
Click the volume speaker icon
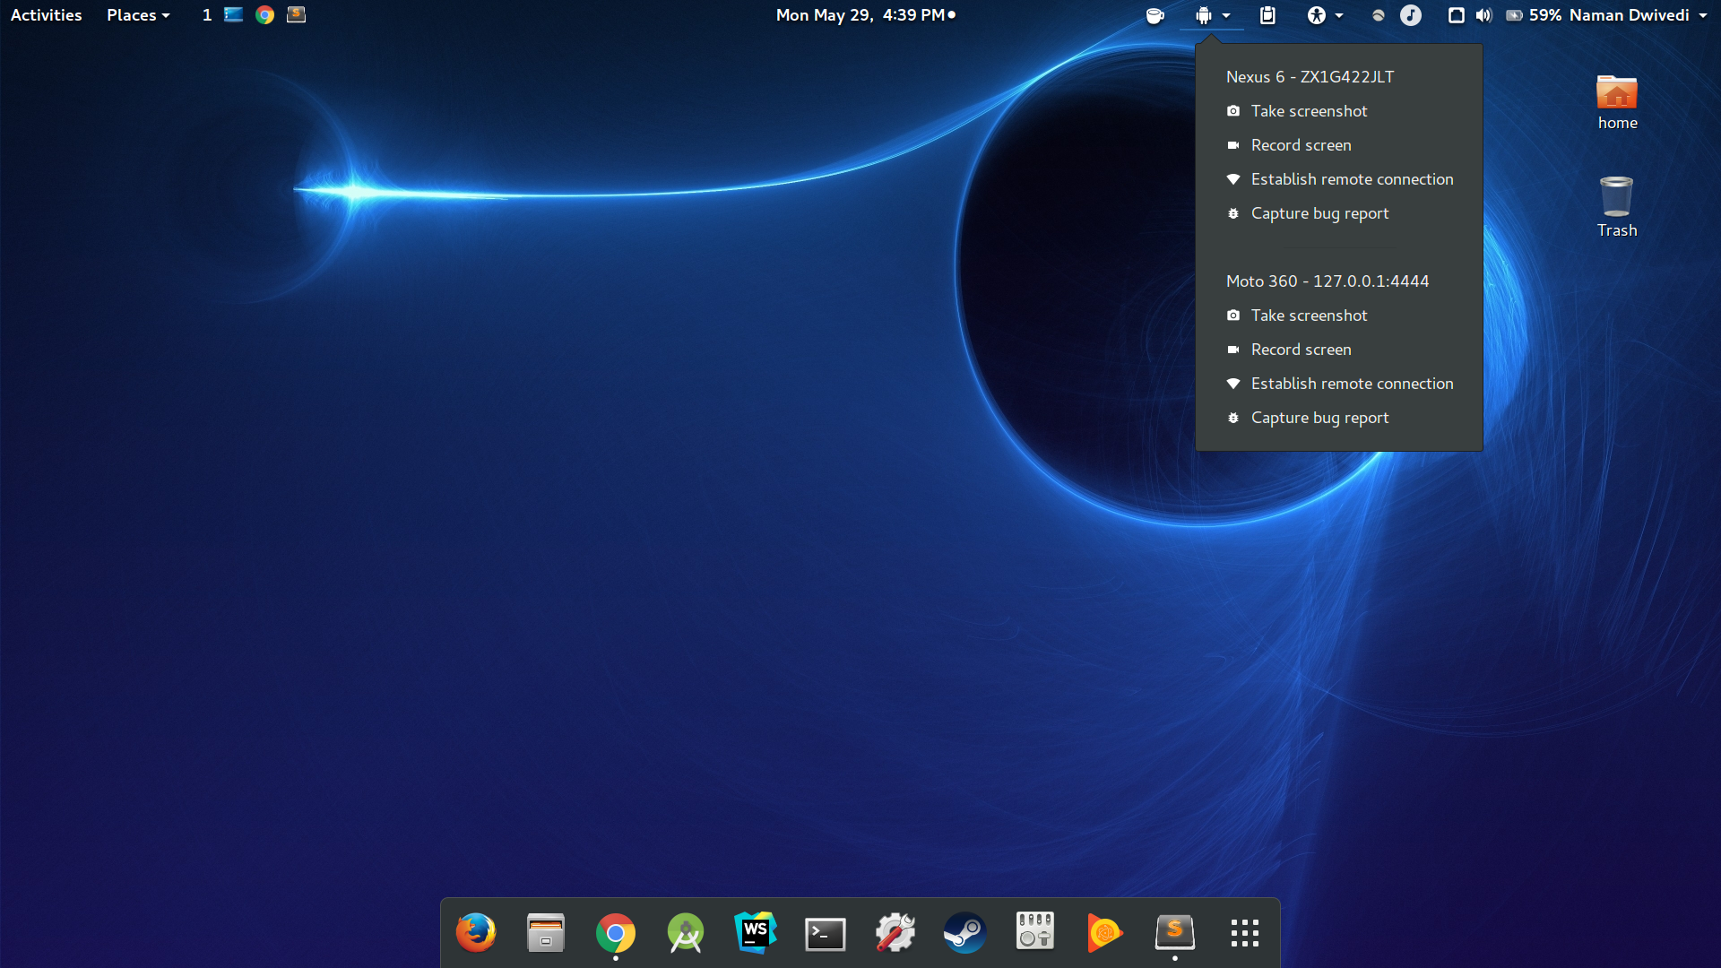point(1484,15)
